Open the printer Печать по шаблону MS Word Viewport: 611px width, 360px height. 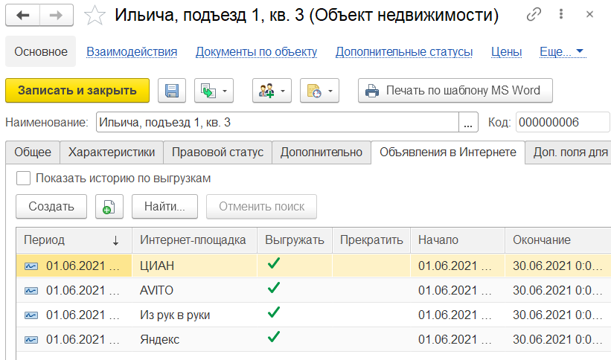tap(455, 91)
